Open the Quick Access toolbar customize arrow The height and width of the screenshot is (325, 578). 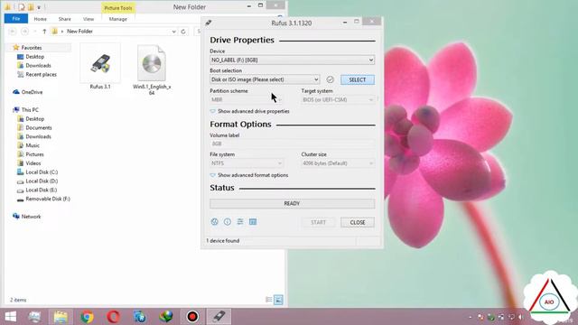[39, 7]
